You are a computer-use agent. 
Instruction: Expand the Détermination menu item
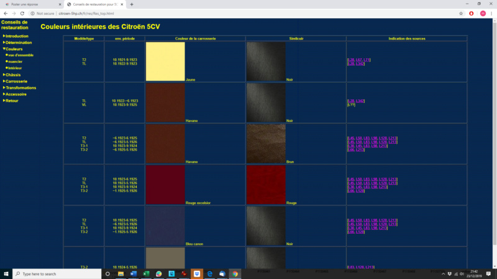[17, 42]
